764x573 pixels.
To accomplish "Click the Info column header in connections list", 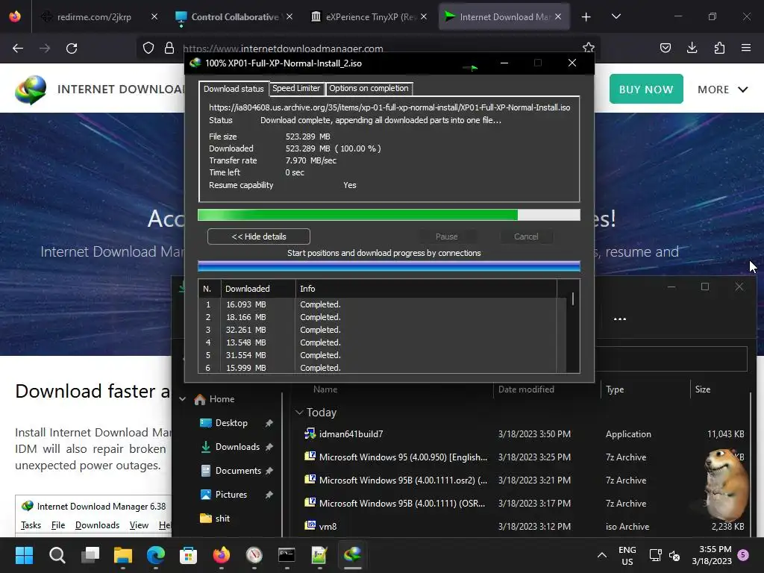I will (x=426, y=289).
